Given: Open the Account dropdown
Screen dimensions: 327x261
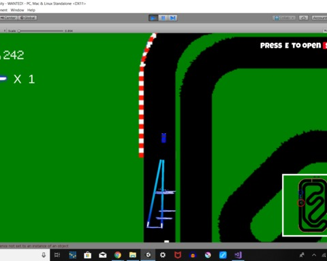Looking at the screenshot, I should (x=320, y=18).
